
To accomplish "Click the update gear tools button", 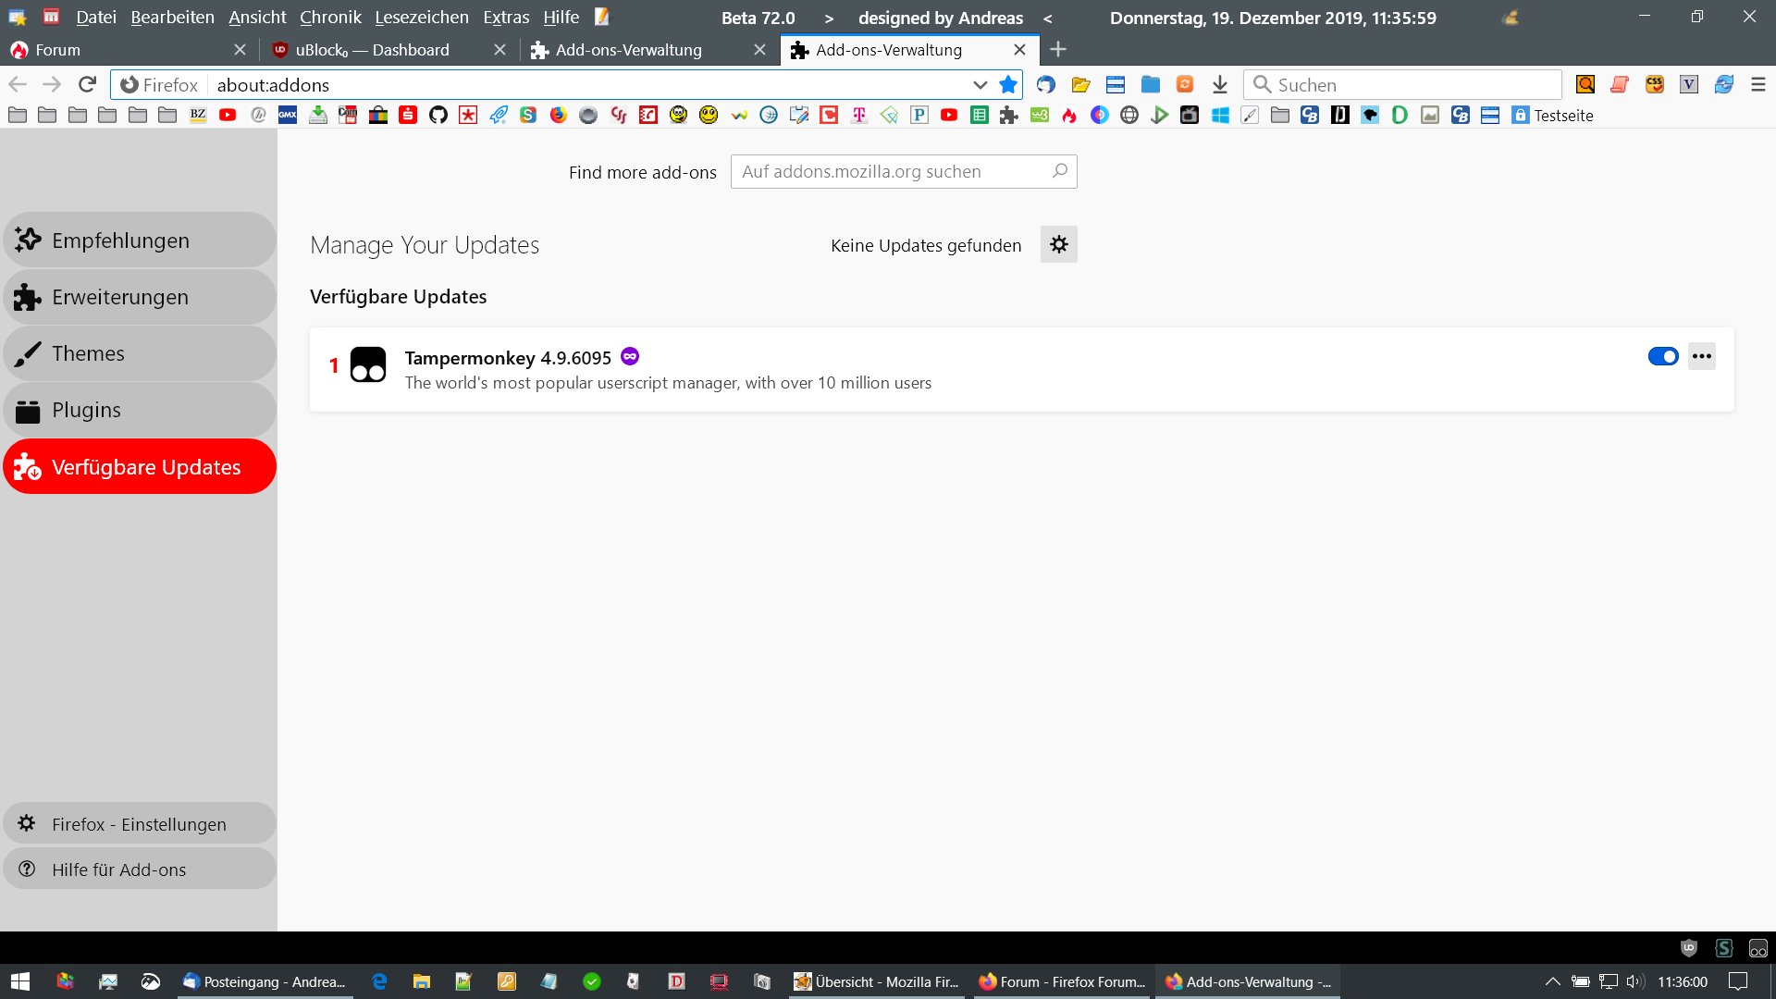I will pos(1058,244).
